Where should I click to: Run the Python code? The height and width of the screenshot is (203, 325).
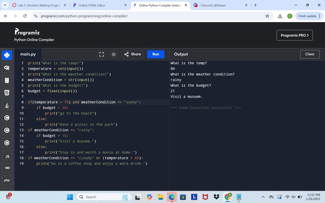pyautogui.click(x=156, y=54)
